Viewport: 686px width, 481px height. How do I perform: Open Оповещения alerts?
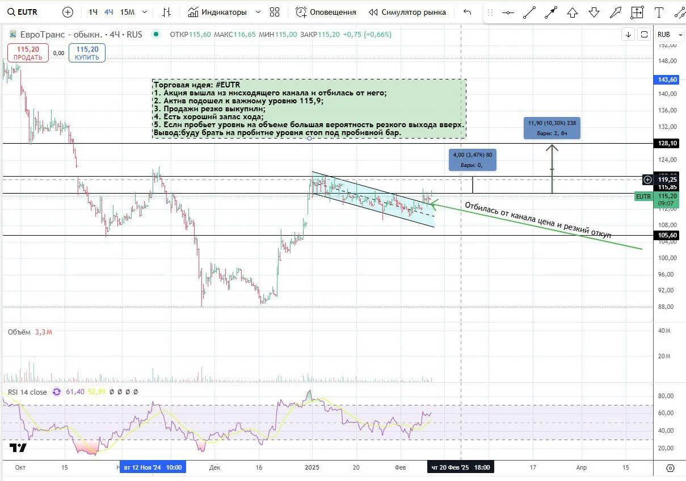[x=326, y=12]
